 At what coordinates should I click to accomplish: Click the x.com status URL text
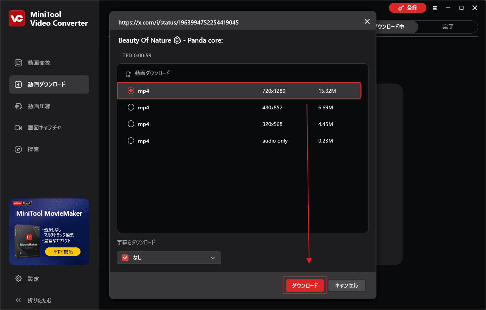point(178,23)
